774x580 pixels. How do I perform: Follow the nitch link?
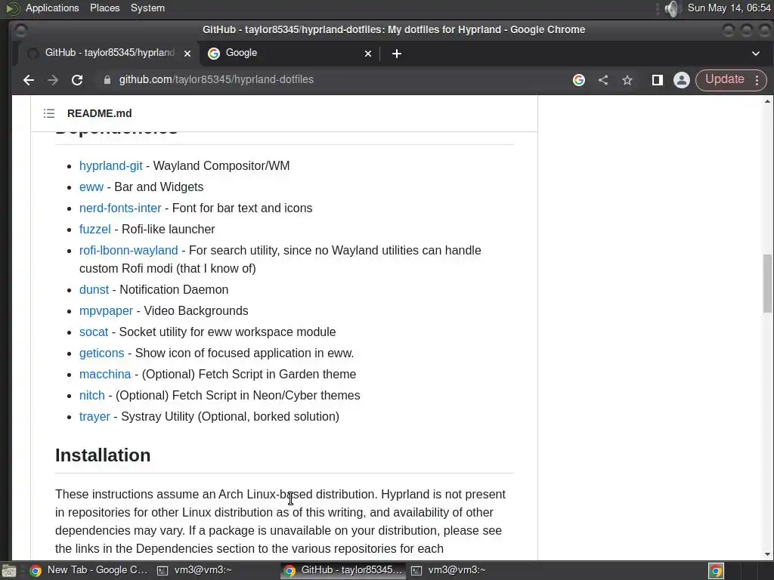tap(91, 396)
